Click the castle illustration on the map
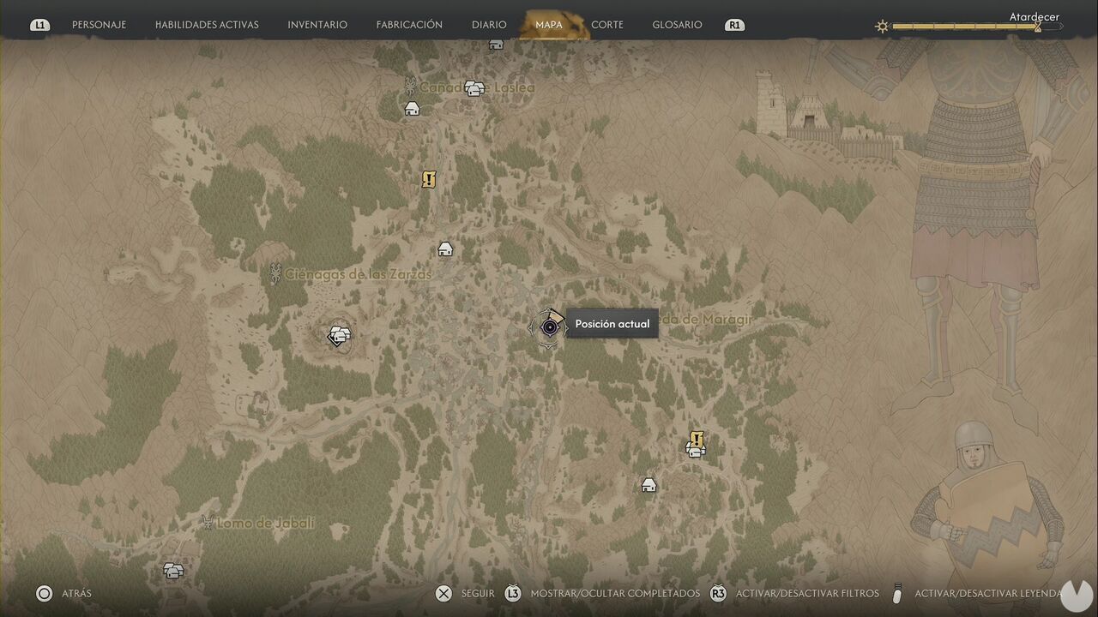The image size is (1098, 617). tap(827, 117)
